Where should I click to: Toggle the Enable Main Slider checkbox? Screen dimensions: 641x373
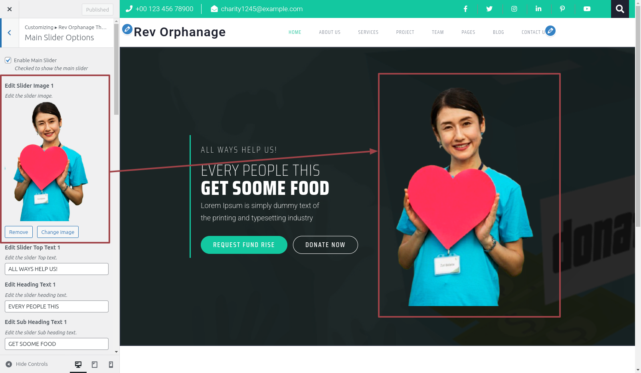pyautogui.click(x=8, y=60)
